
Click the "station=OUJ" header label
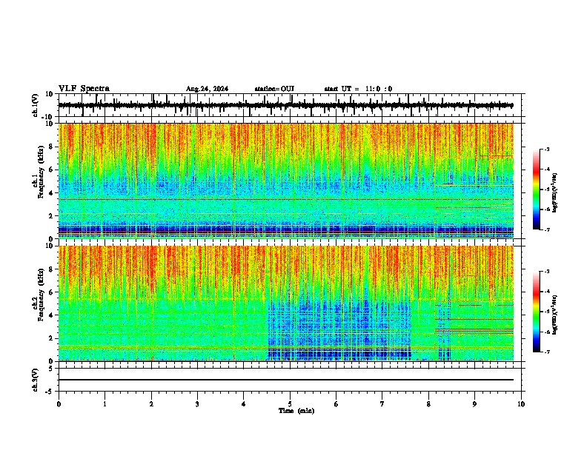(274, 89)
